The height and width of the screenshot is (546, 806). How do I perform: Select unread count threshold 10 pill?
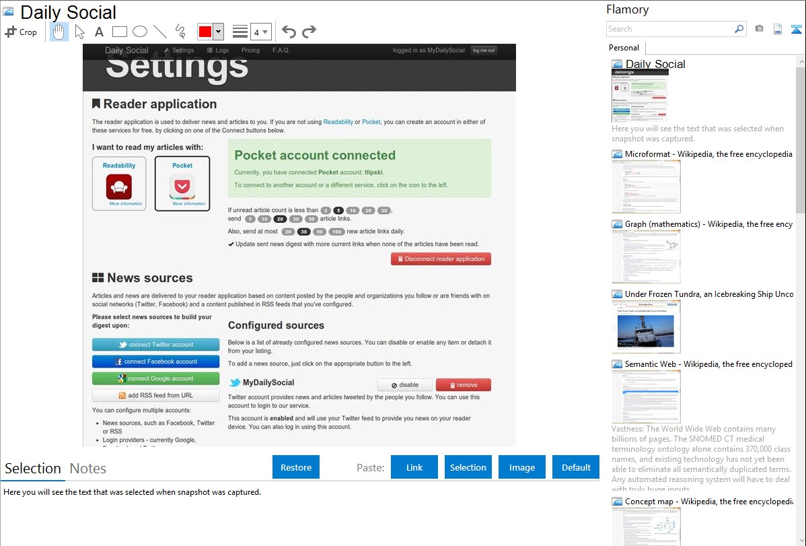[x=352, y=211]
